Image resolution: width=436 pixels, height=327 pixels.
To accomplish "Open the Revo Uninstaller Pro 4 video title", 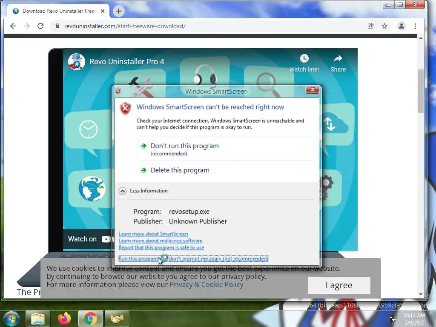I will coord(127,61).
